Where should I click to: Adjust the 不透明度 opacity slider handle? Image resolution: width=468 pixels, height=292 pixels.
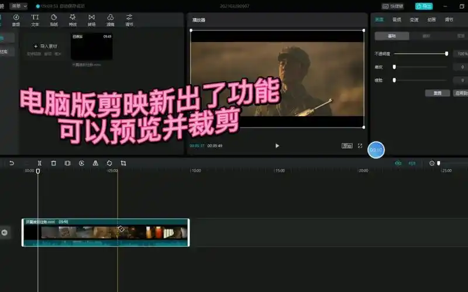(x=446, y=54)
